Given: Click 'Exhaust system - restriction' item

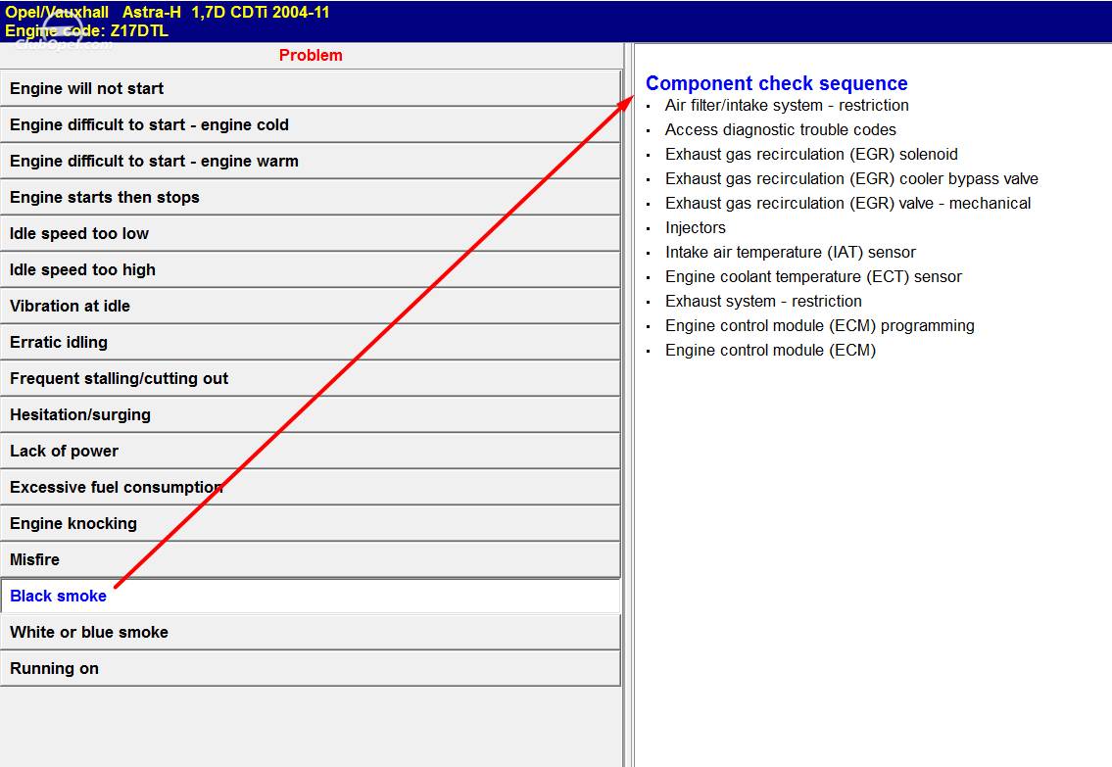Looking at the screenshot, I should 763,302.
